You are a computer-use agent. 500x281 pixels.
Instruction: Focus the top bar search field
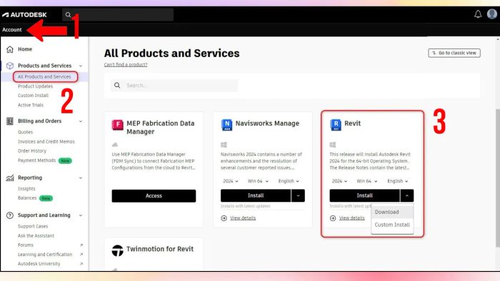(x=118, y=15)
